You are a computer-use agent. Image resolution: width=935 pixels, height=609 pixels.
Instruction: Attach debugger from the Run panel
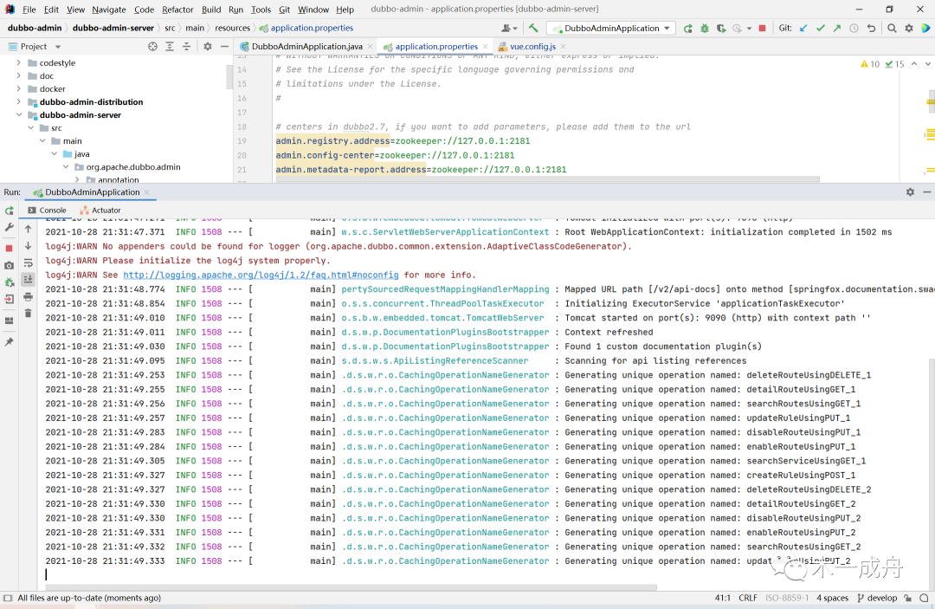click(x=9, y=282)
